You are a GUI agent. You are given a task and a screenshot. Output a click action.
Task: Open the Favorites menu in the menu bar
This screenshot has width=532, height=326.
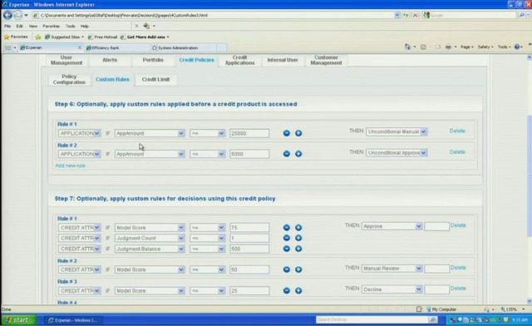coord(51,26)
